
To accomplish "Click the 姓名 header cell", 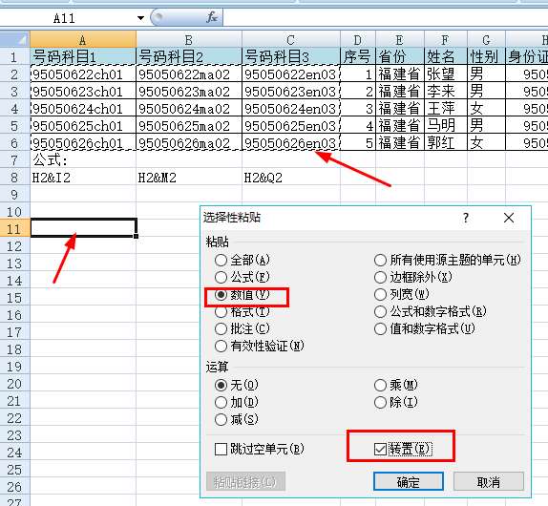I will [x=445, y=56].
